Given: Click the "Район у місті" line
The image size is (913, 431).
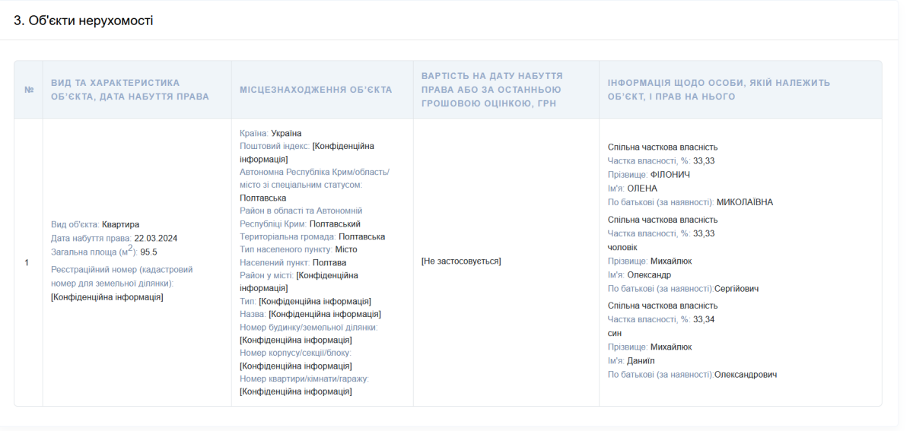Looking at the screenshot, I should tap(299, 281).
